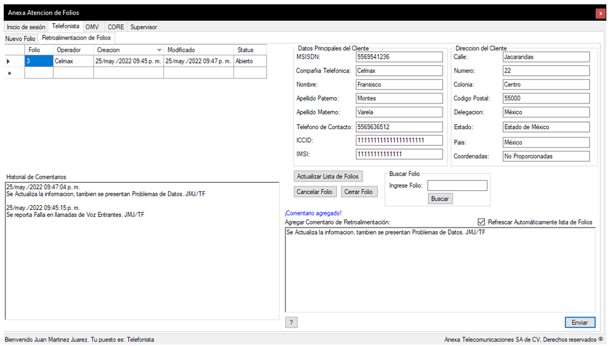Select the row pointer for folio 3
This screenshot has height=346, width=610.
coord(8,61)
